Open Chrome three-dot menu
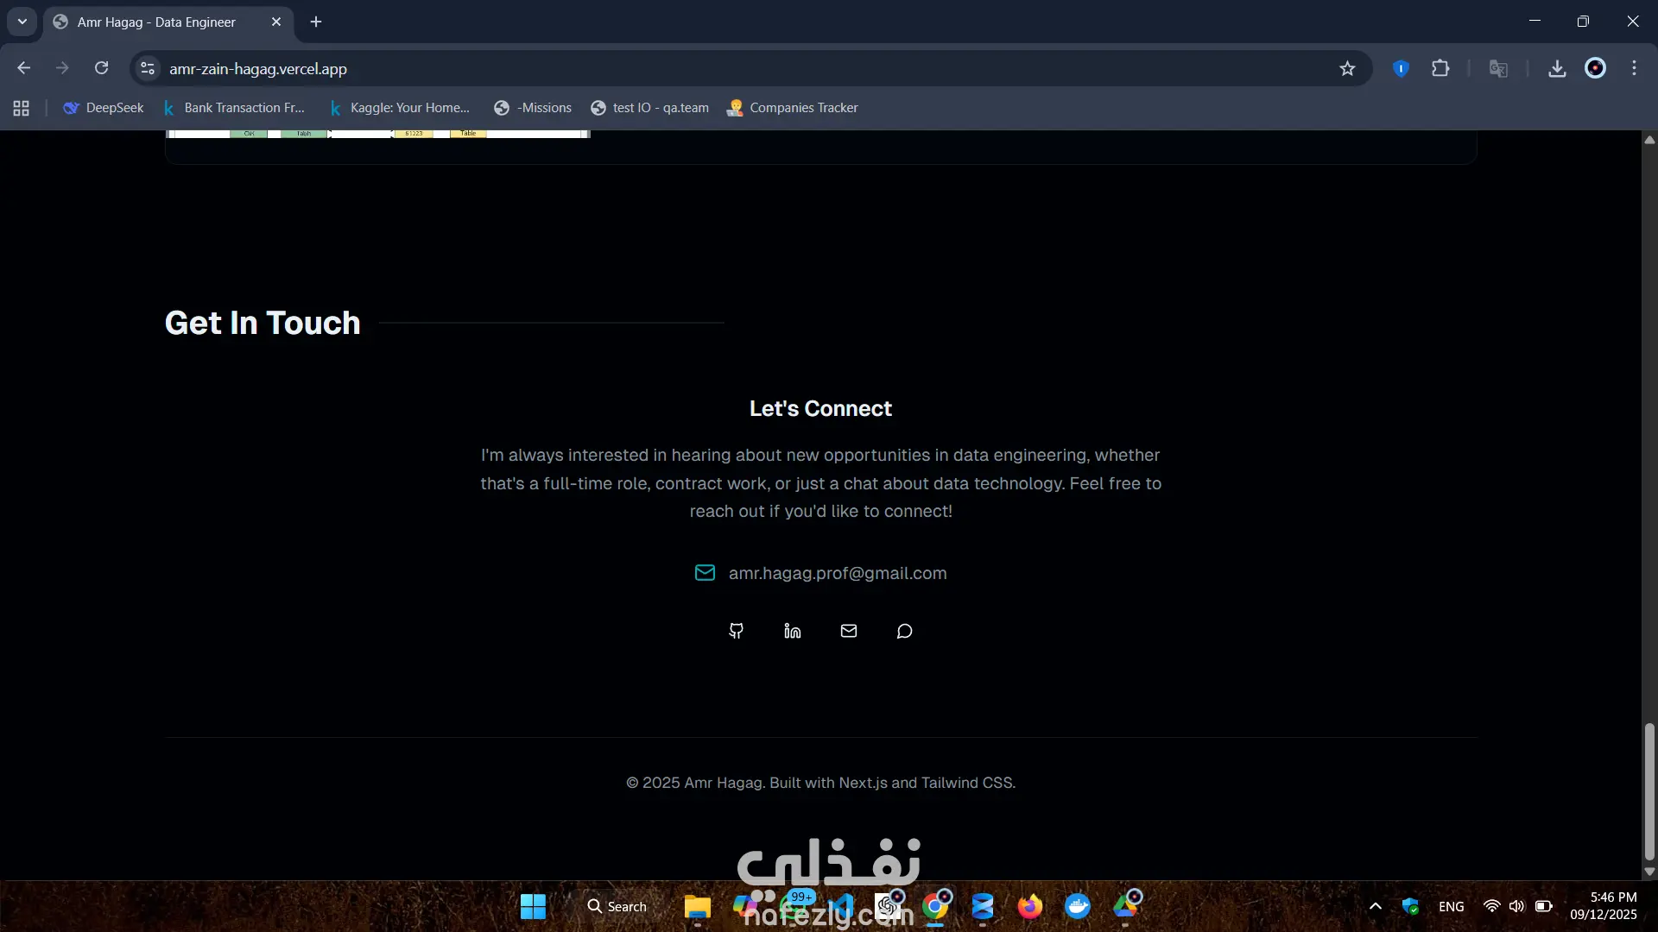Image resolution: width=1658 pixels, height=932 pixels. pos(1634,68)
